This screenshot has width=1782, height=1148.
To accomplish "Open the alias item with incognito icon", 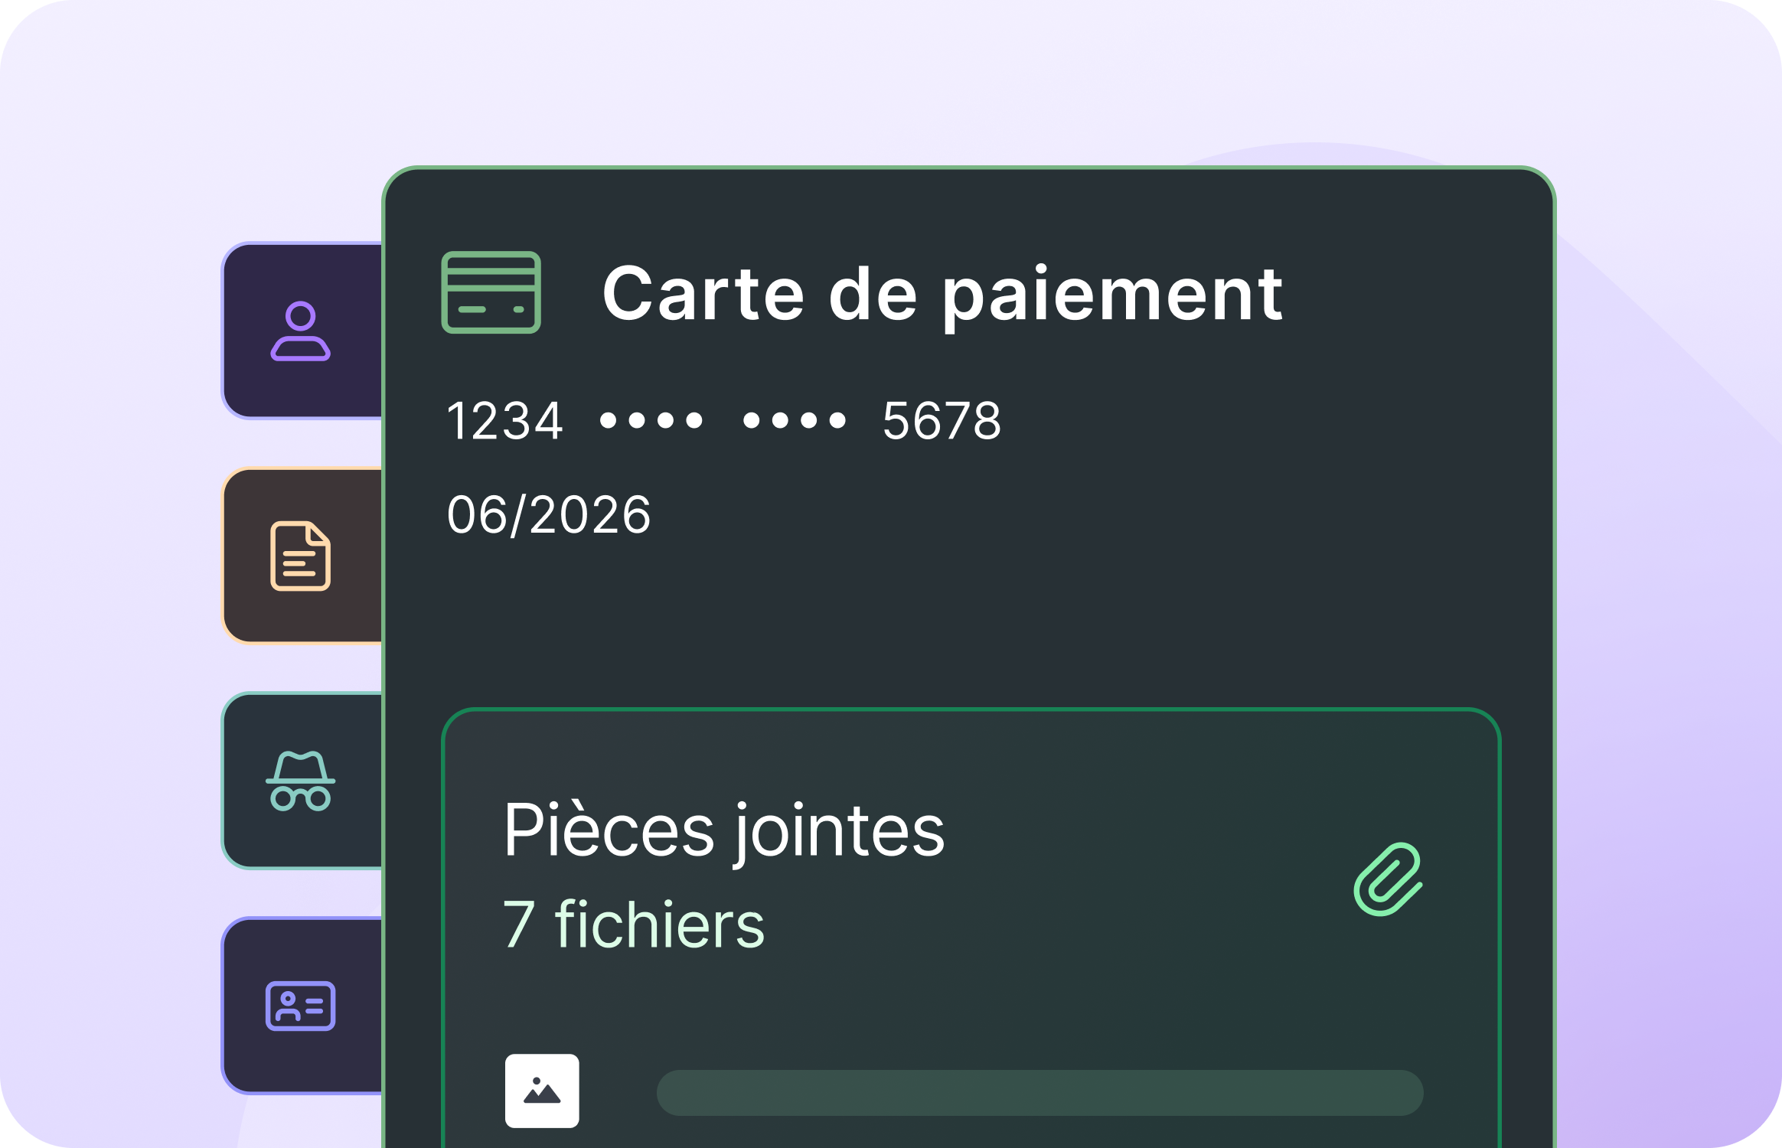I will 301,781.
